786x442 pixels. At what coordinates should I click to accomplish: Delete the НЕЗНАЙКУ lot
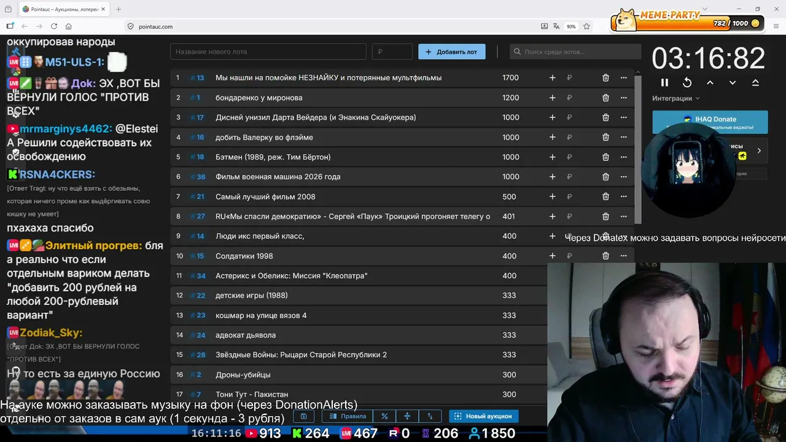coord(605,78)
